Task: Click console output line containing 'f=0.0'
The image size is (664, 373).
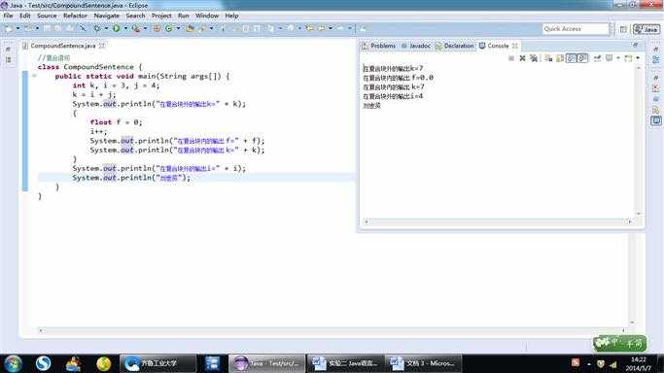Action: pos(398,78)
